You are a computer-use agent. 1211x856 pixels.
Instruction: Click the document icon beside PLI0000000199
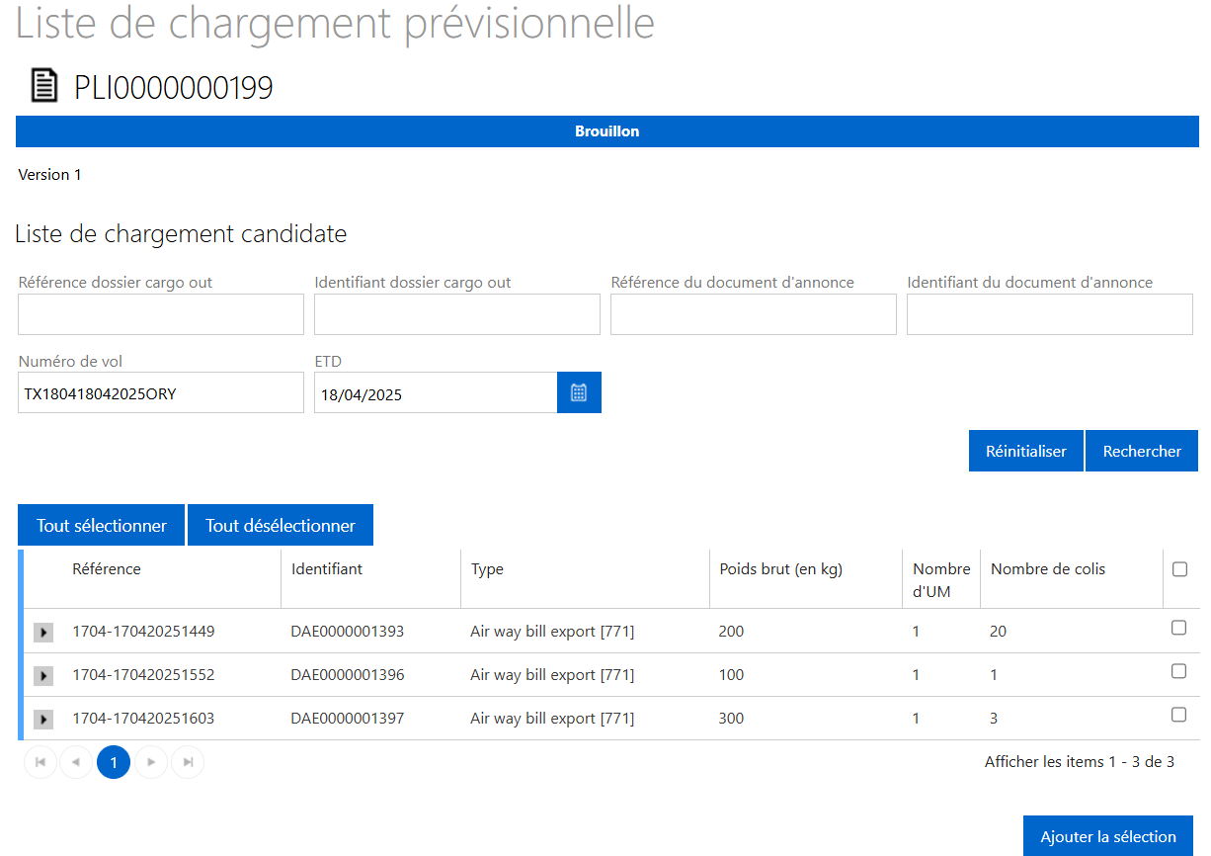(44, 86)
